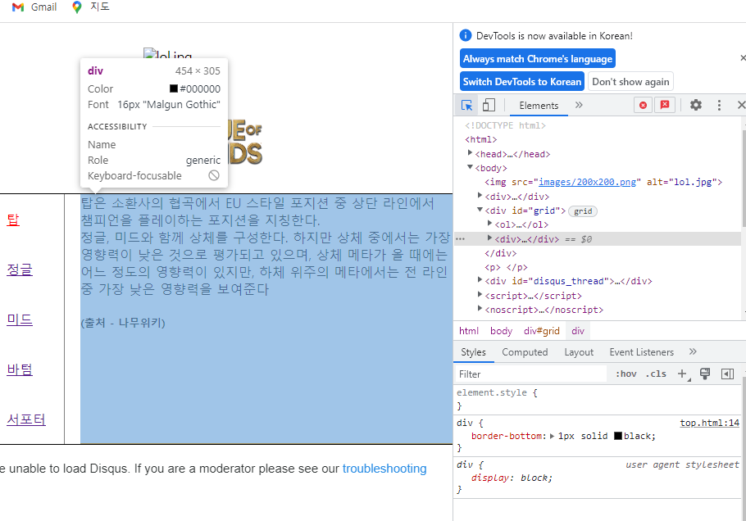The height and width of the screenshot is (521, 746).
Task: Open the 서포터 link
Action: tap(26, 419)
